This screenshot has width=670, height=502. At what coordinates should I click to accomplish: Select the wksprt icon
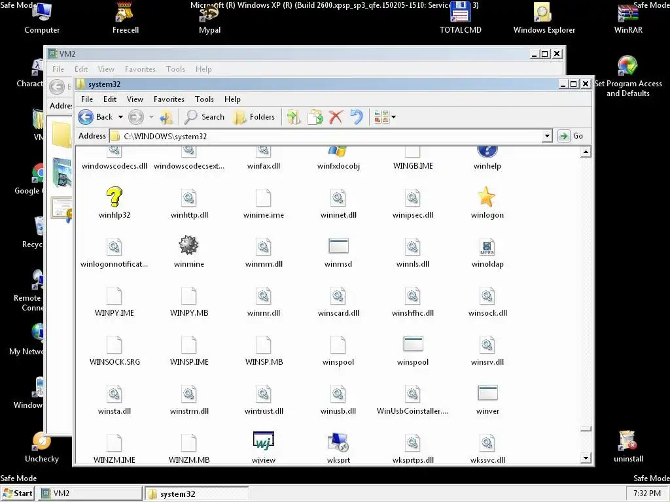[338, 442]
